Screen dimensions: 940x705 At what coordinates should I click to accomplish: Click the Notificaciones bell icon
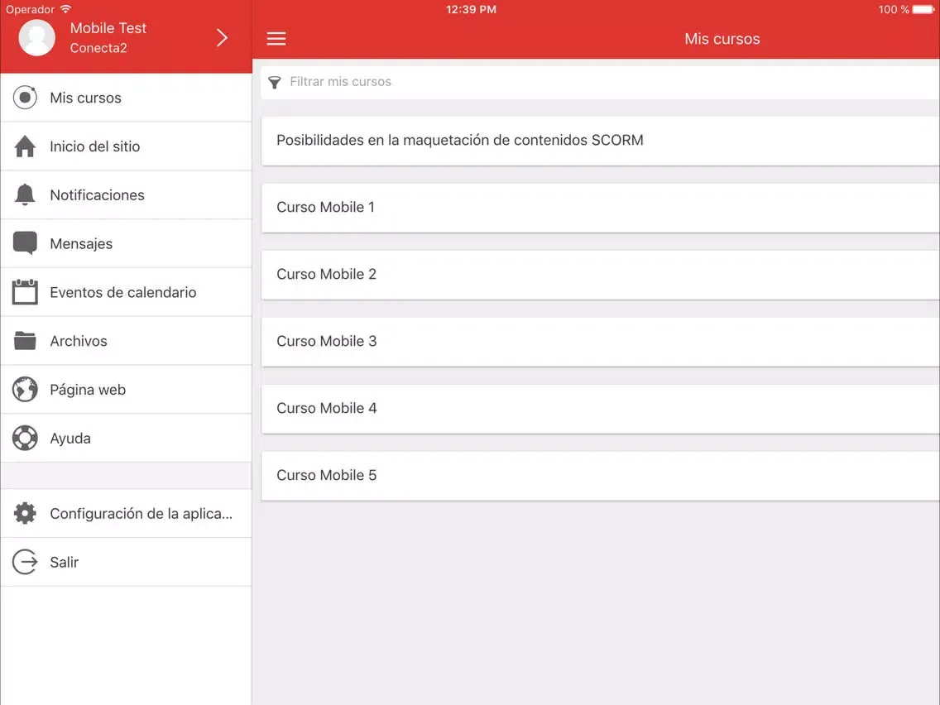[x=26, y=195]
